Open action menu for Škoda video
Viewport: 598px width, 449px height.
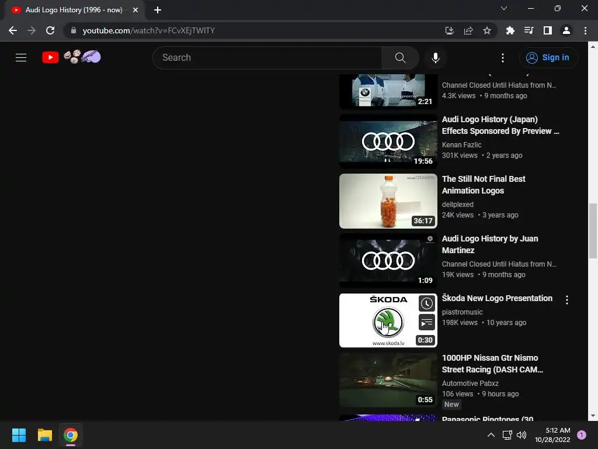[567, 300]
